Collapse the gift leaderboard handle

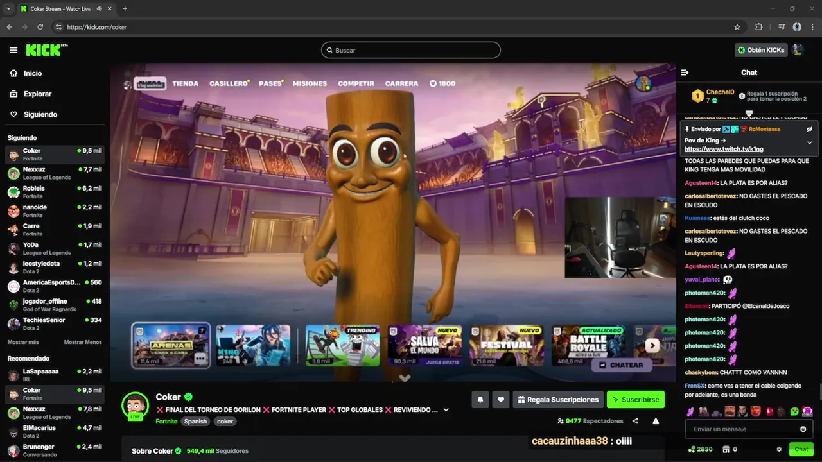click(x=749, y=114)
